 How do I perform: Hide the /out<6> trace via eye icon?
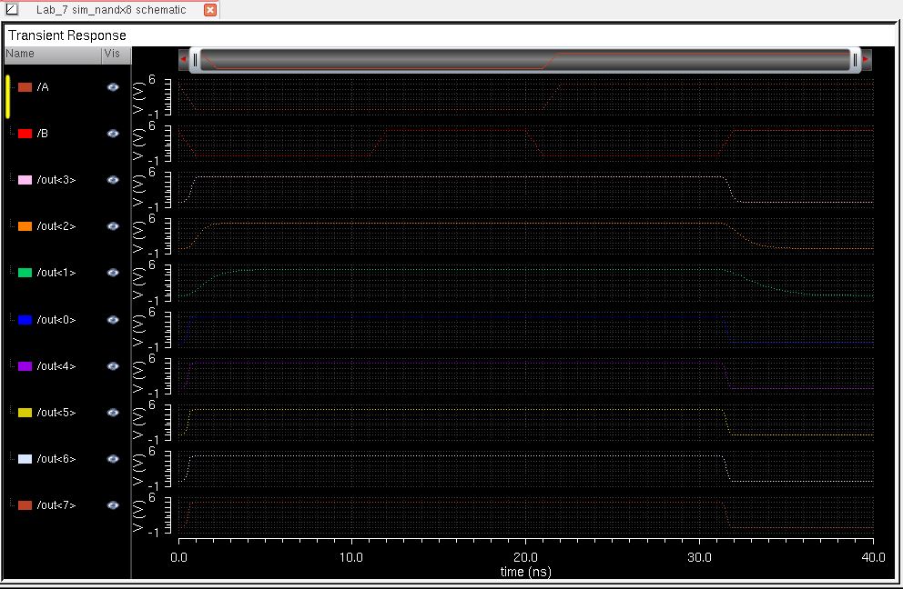(x=113, y=459)
